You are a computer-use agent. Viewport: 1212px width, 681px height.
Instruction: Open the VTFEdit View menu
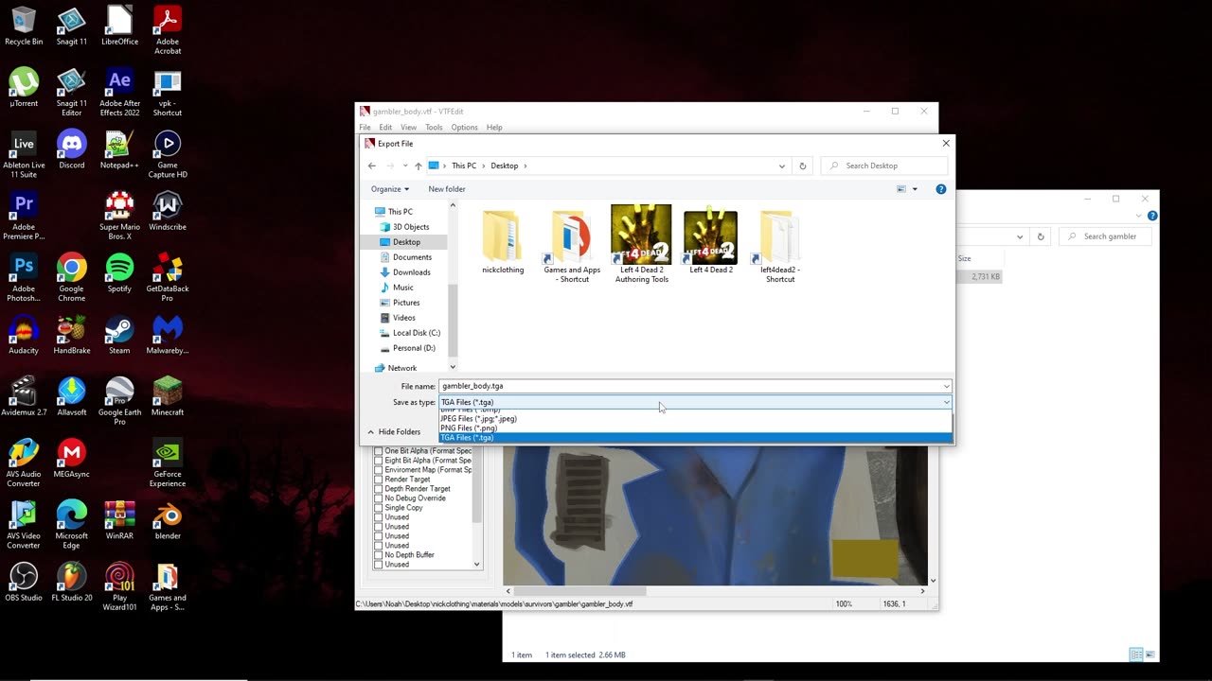coord(408,128)
